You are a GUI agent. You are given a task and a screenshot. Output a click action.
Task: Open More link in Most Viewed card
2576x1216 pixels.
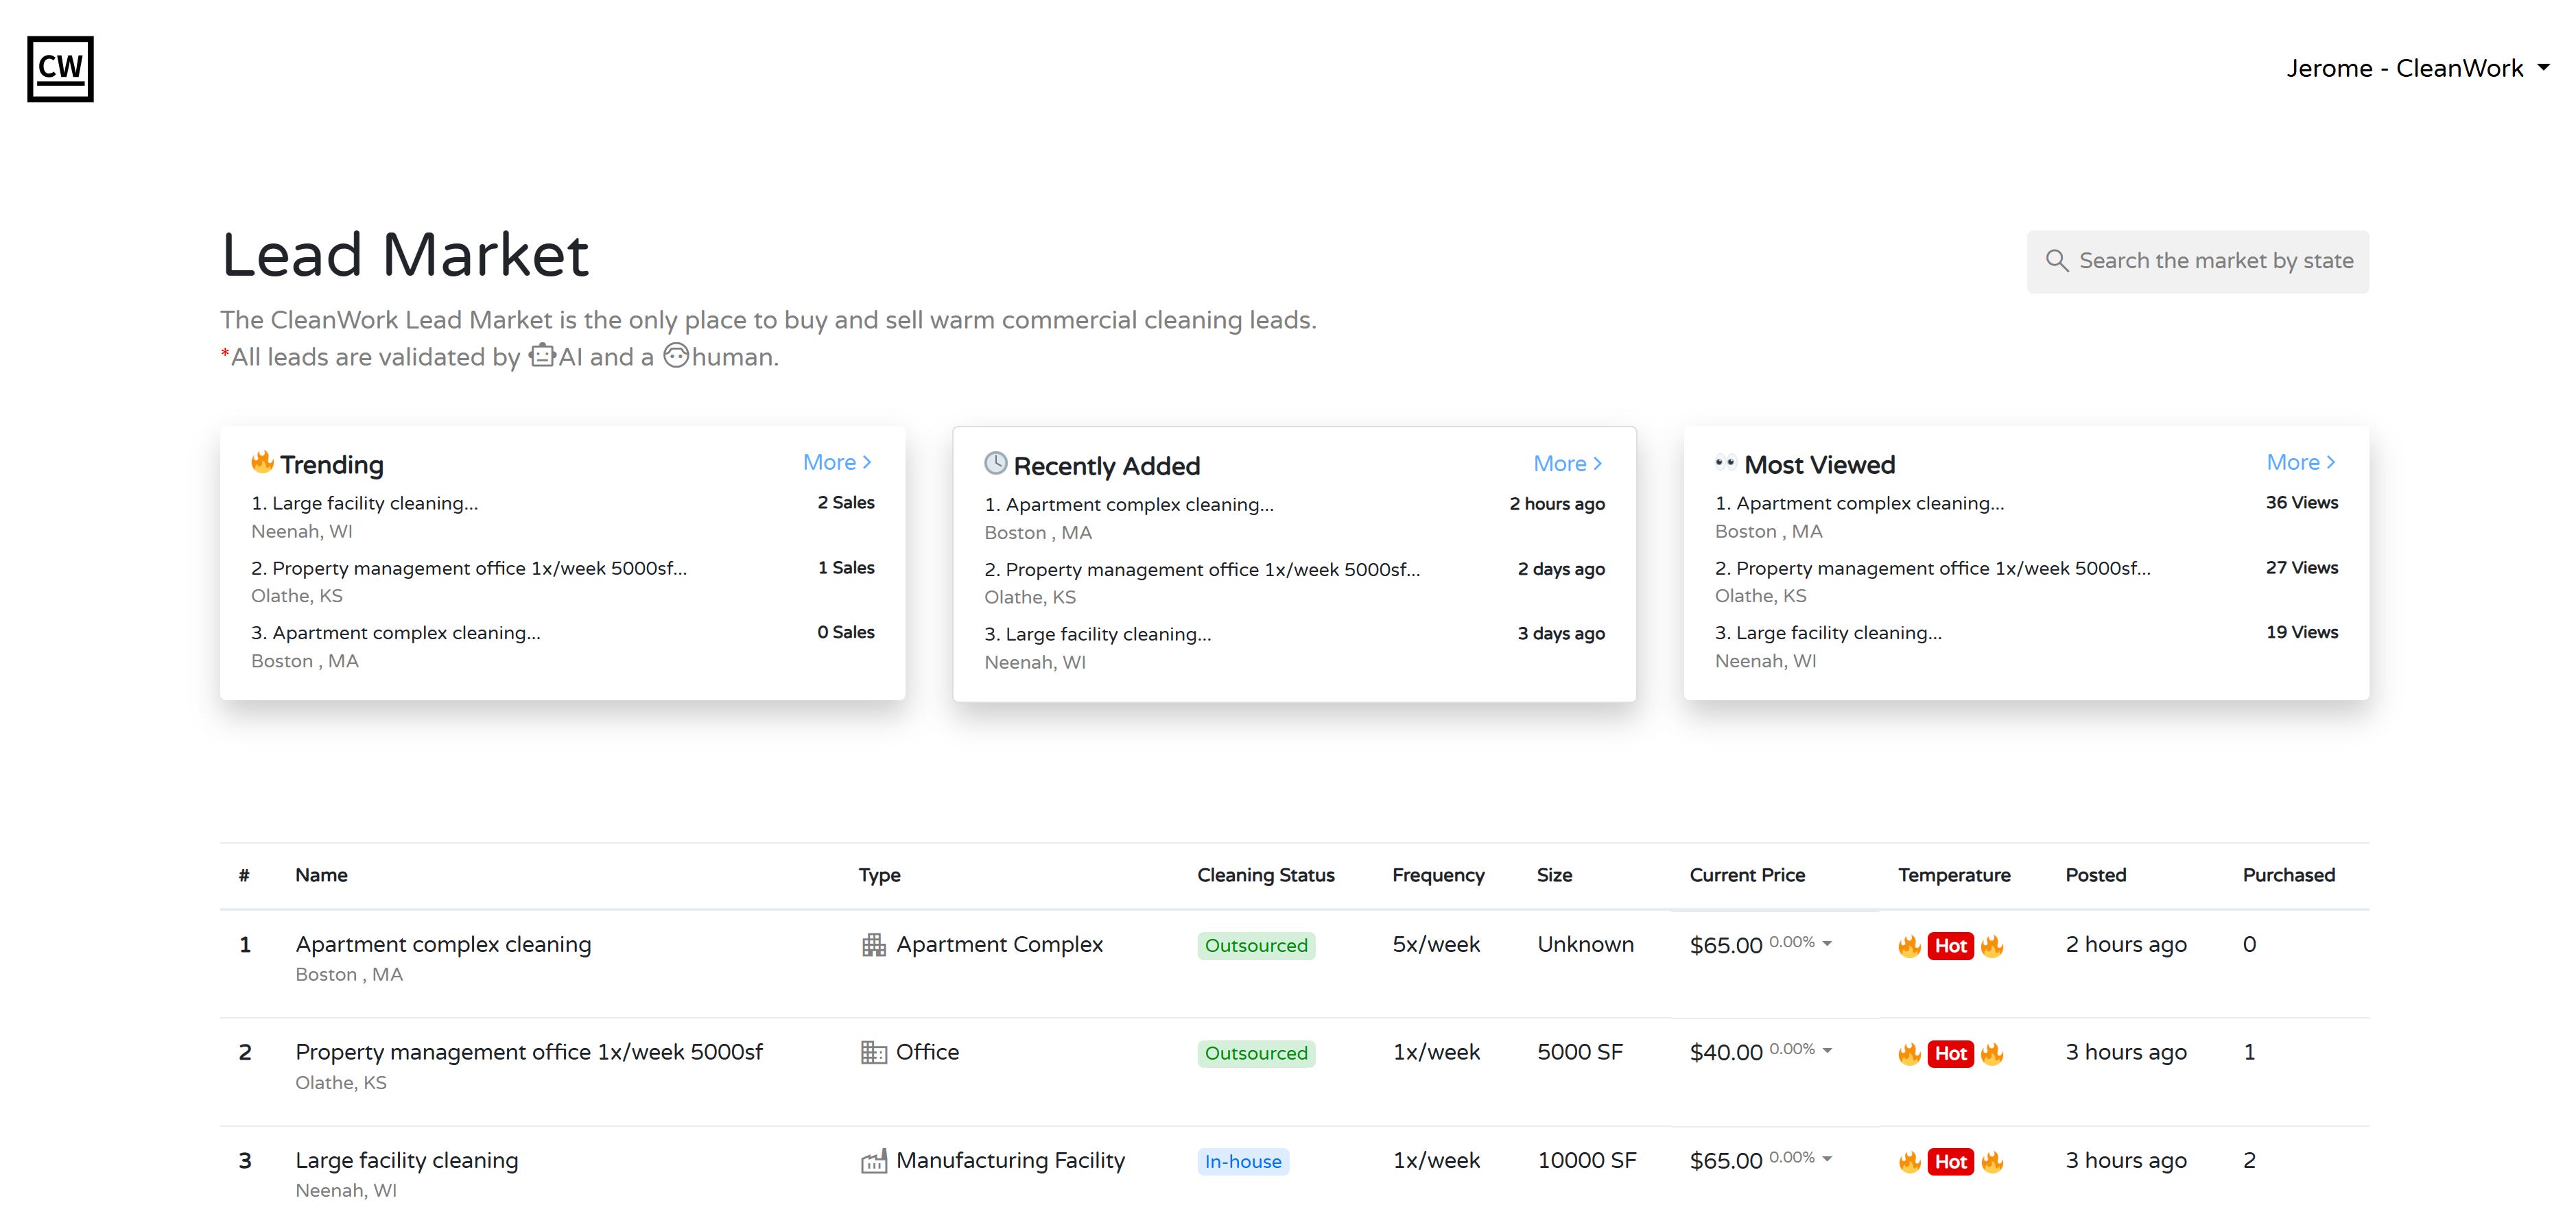pyautogui.click(x=2300, y=462)
